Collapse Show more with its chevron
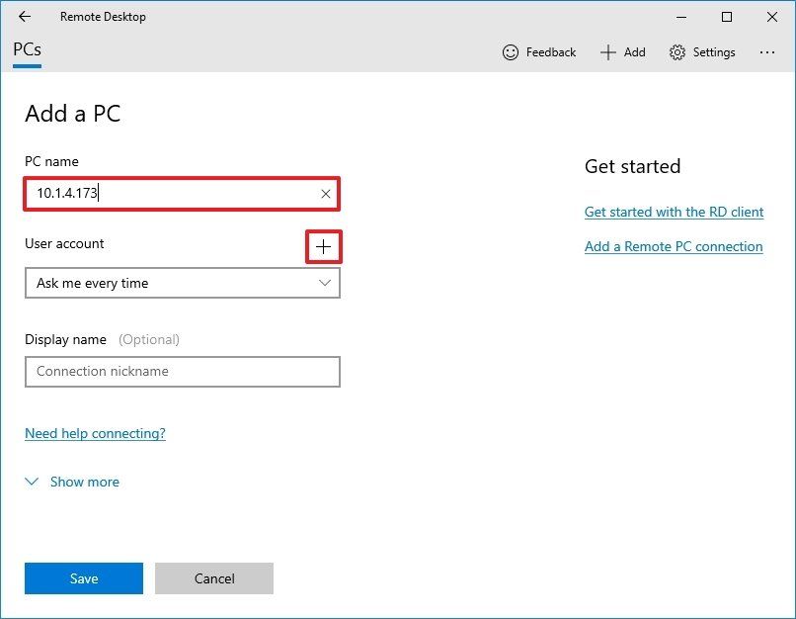Viewport: 796px width, 619px height. point(31,482)
